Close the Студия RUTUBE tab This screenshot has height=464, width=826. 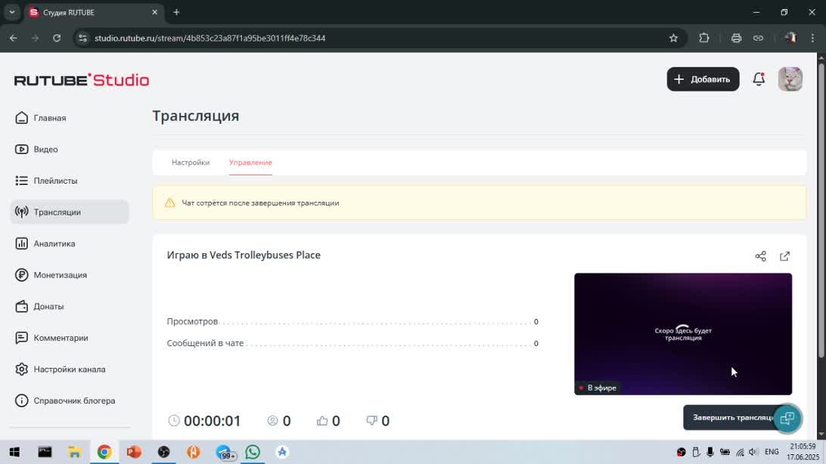154,12
